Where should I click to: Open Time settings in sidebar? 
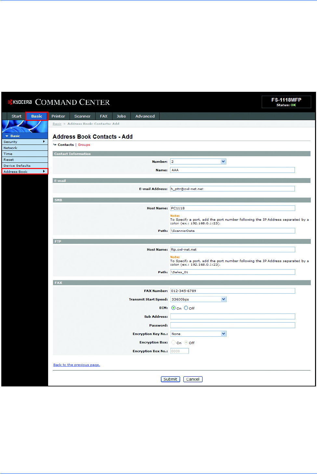point(25,154)
